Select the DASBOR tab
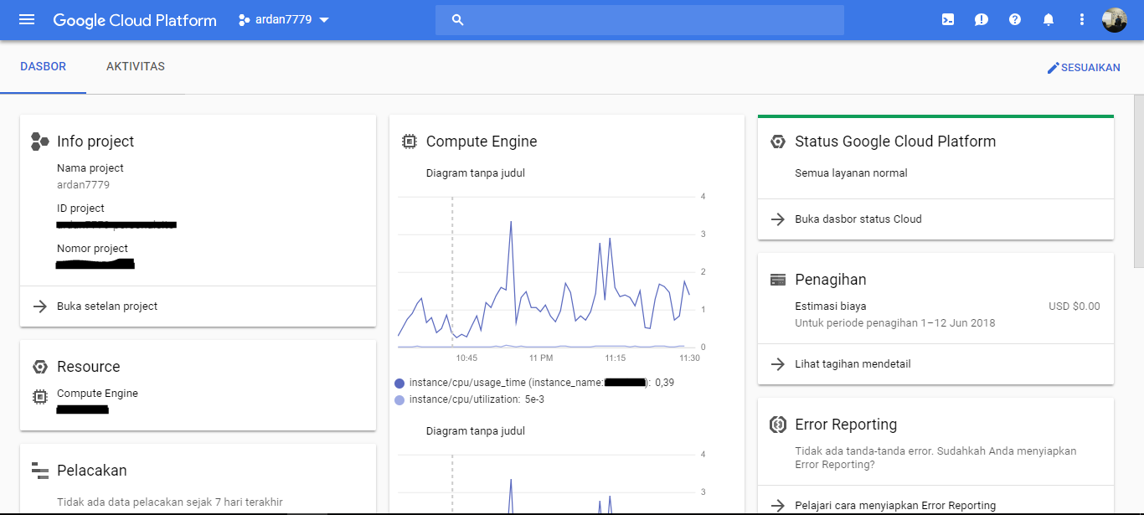Screen dimensions: 1144x515 (x=44, y=66)
